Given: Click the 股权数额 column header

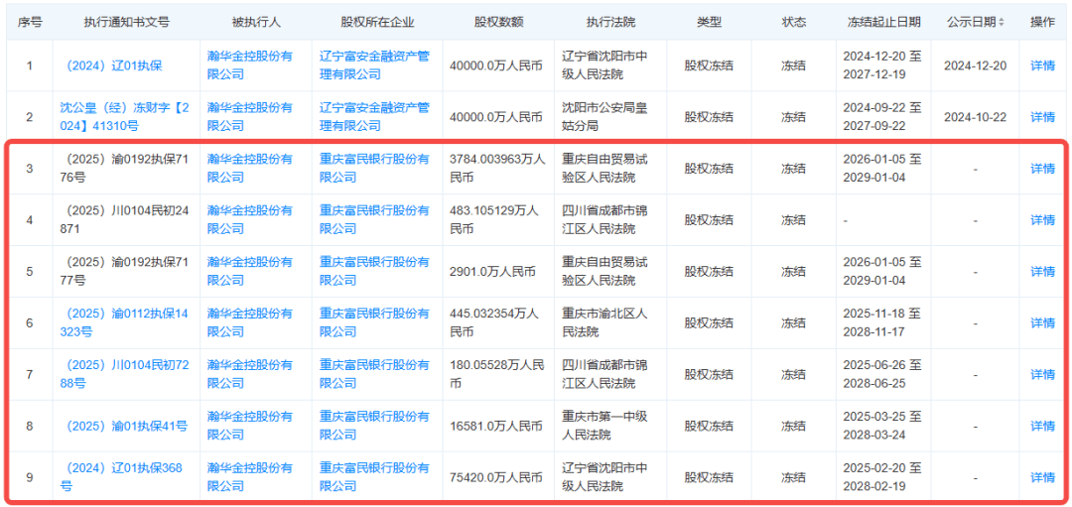Looking at the screenshot, I should [x=498, y=23].
